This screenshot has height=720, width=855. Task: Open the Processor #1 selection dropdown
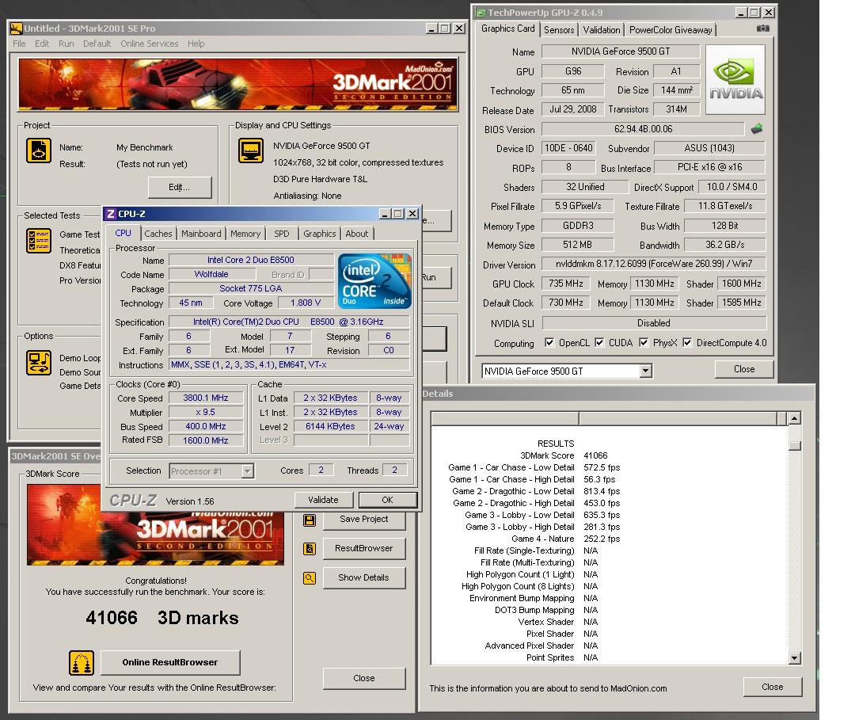click(247, 470)
